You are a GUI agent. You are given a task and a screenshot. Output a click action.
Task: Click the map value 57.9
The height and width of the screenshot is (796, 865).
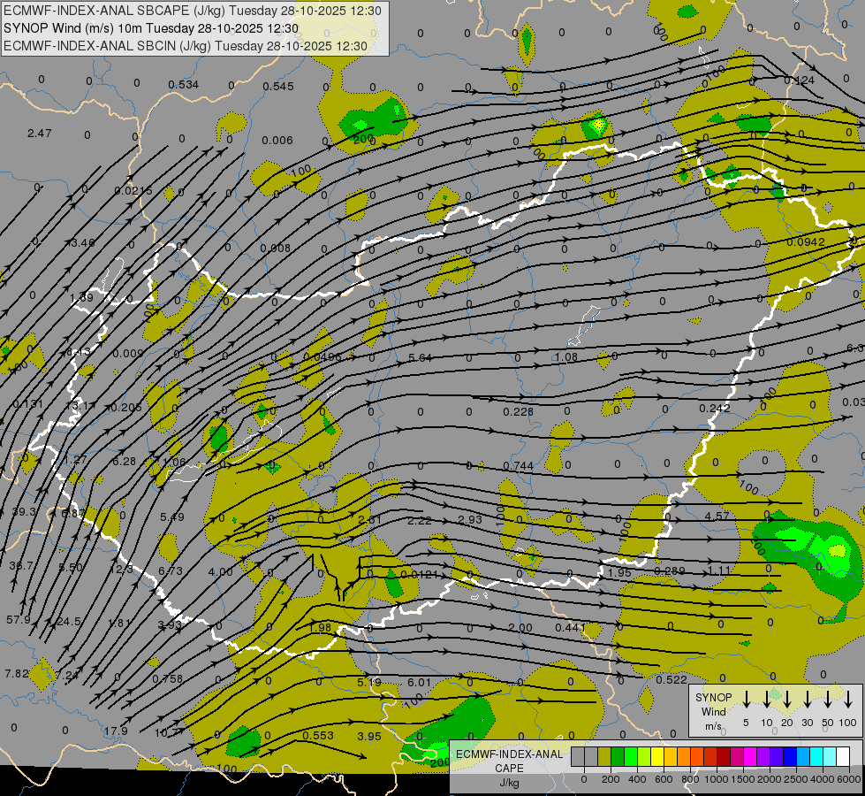pos(19,620)
